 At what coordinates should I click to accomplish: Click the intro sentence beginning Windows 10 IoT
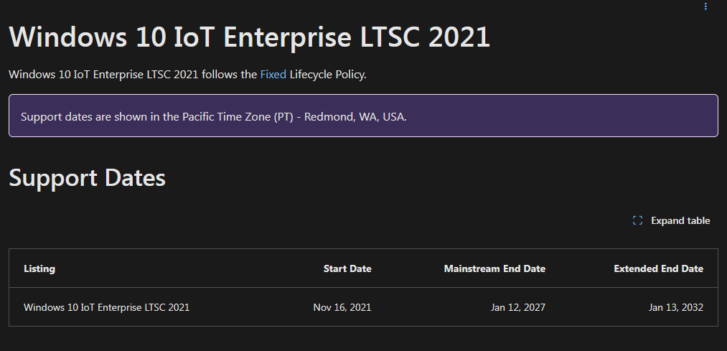pos(187,74)
